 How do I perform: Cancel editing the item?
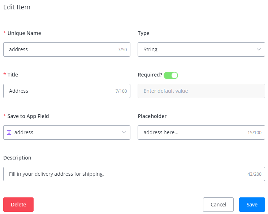click(x=218, y=205)
